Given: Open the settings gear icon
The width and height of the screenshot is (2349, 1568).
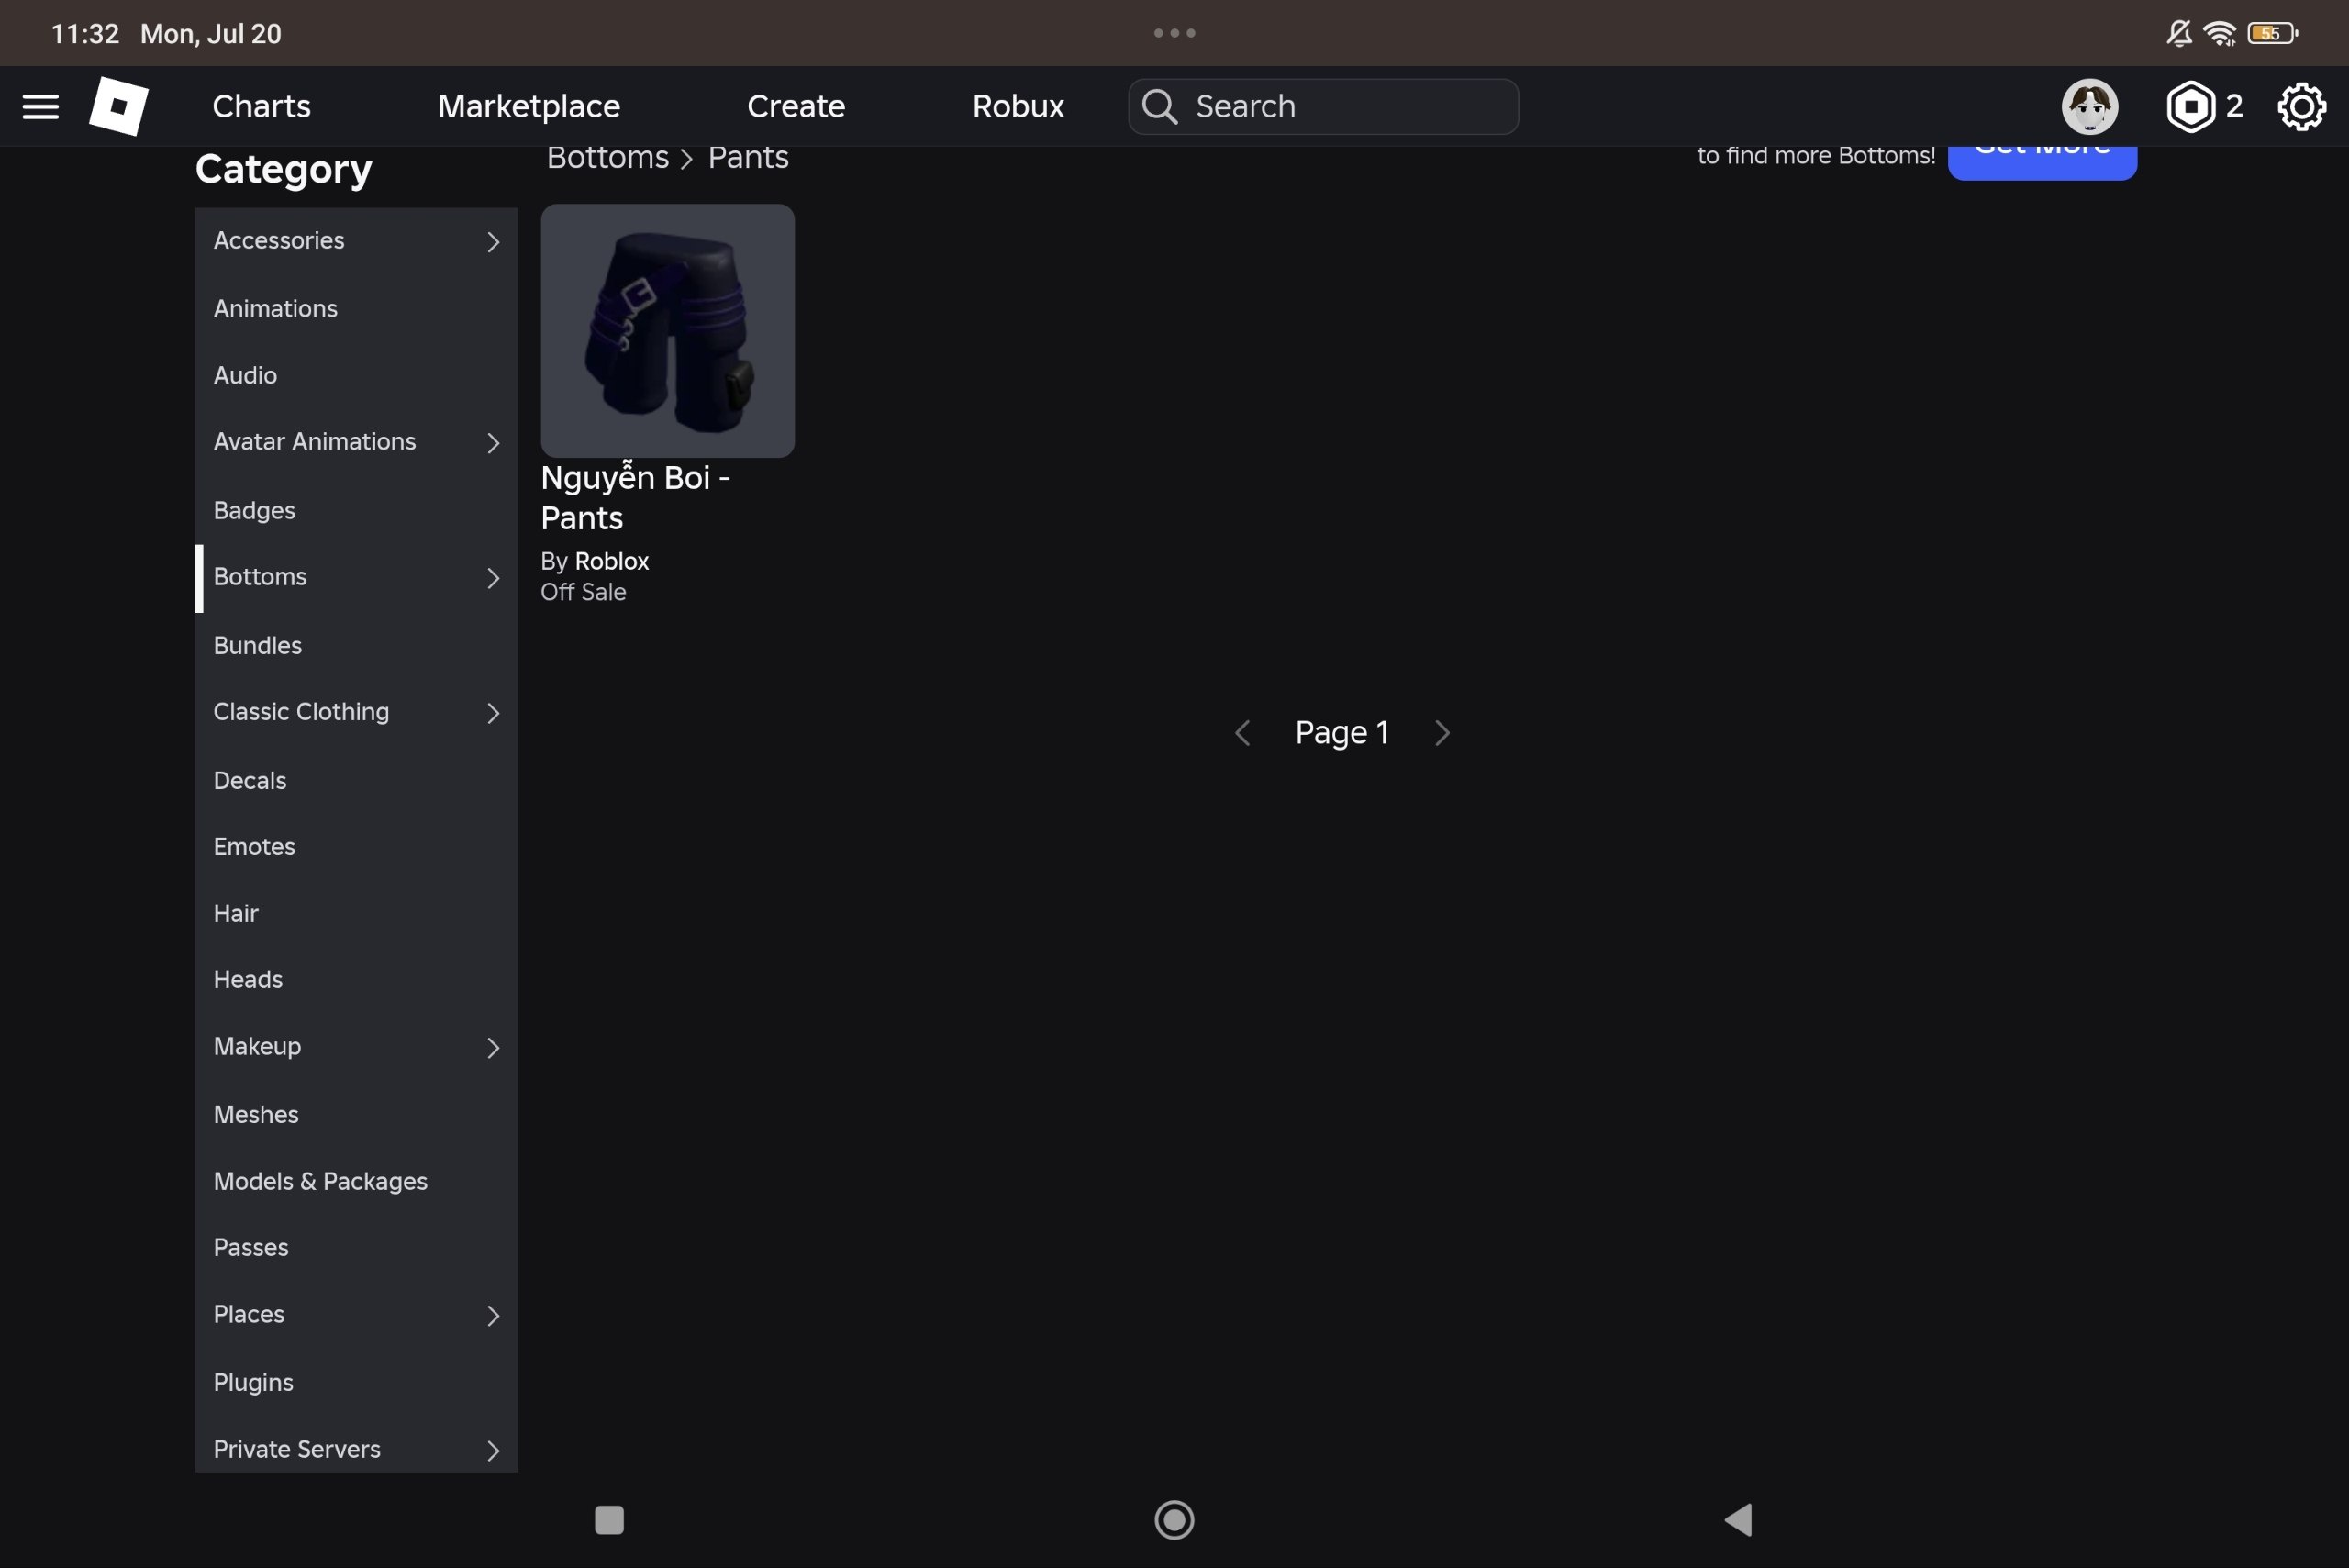Looking at the screenshot, I should point(2301,106).
